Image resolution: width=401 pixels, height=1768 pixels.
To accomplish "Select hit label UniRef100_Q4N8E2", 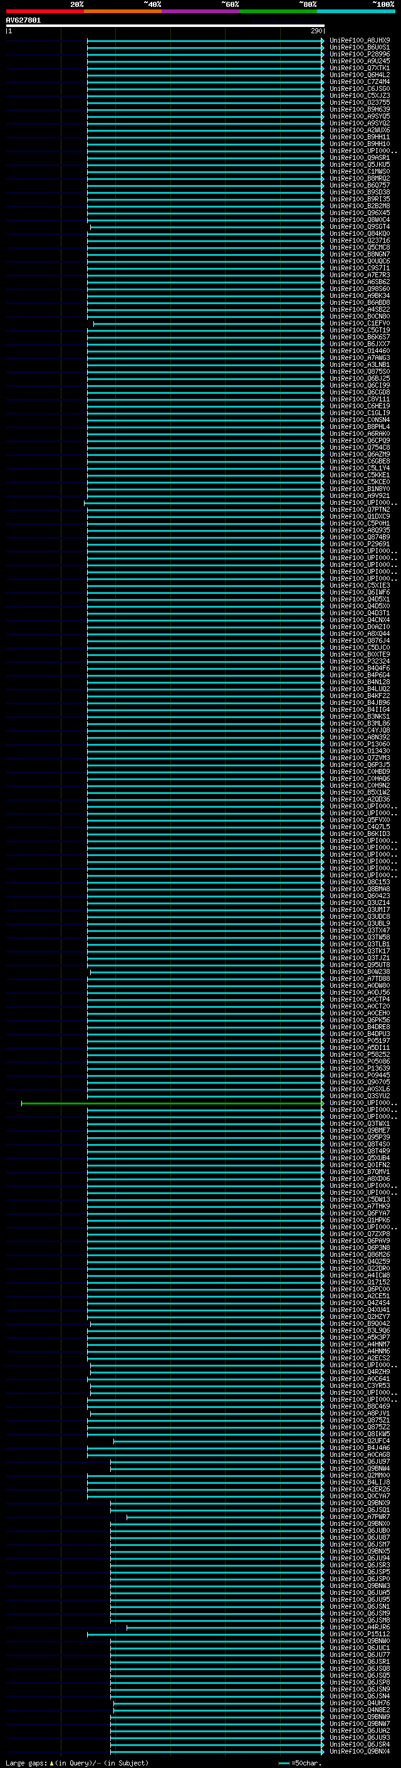I will coord(360,1710).
